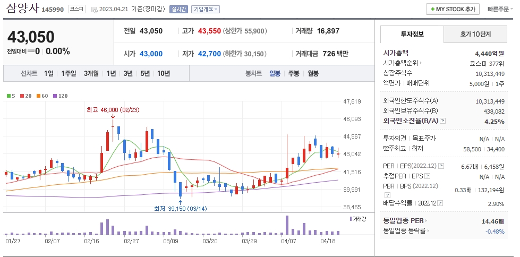Screen dimensions: 520x257
Task: Click the orange 60-day moving average swatch
Action: (x=38, y=96)
